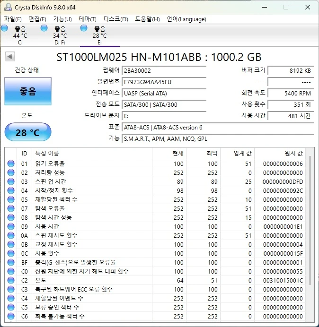Click the 임계 값 column header

point(237,154)
